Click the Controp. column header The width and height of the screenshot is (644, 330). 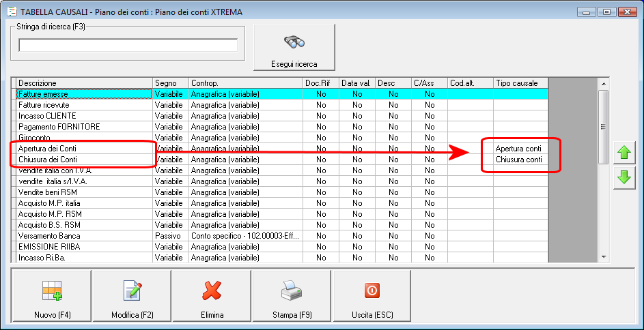[246, 83]
